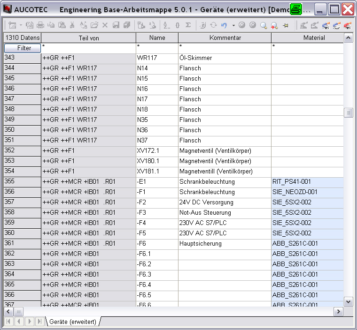357x330 pixels.
Task: Click the open folder icon
Action: 94,25
